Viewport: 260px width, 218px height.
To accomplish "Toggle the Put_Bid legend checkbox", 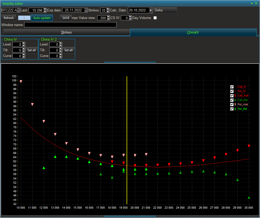I will coord(232,109).
